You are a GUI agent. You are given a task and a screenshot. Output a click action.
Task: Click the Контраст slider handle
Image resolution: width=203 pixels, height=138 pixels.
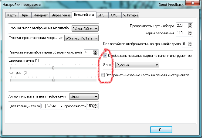[x=53, y=80]
